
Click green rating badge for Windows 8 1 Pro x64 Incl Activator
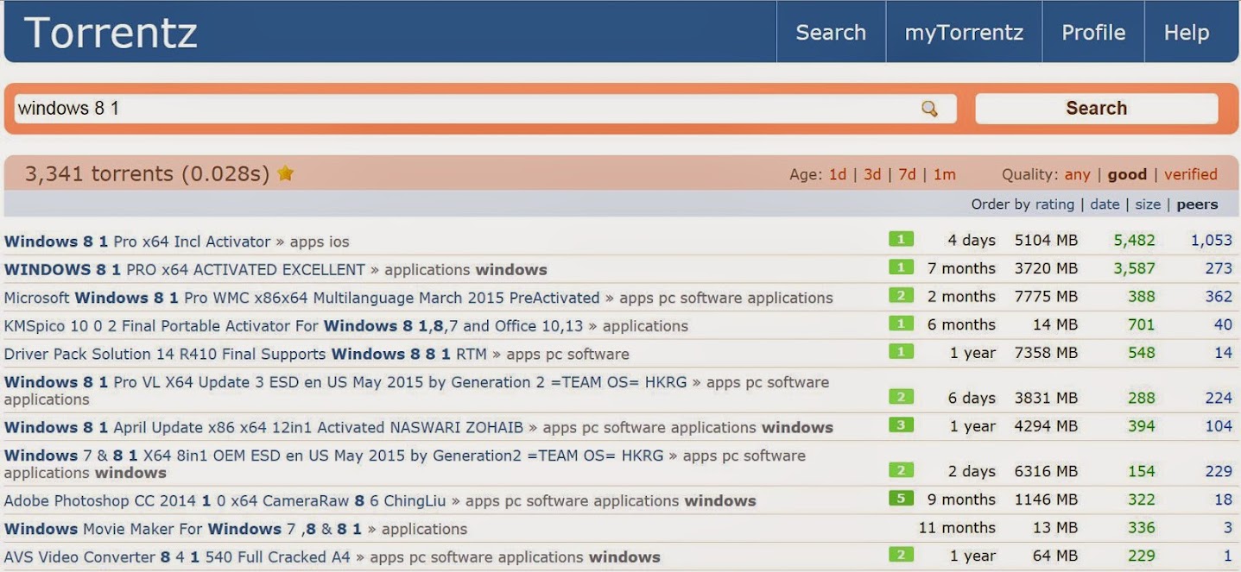[x=901, y=240]
